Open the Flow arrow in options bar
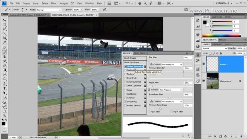The width and height of the screenshot is (248, 139). [x=99, y=10]
